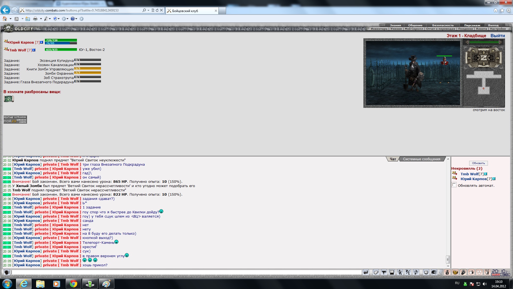Image resolution: width=513 pixels, height=289 pixels.
Task: Click the Выйти link next to Кладбище
Action: click(498, 36)
